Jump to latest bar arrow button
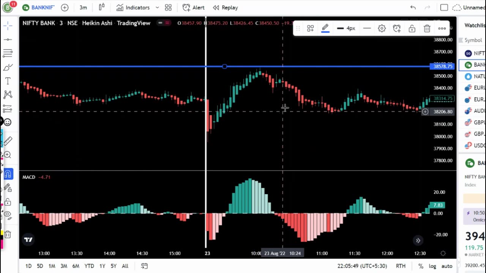 [x=418, y=240]
